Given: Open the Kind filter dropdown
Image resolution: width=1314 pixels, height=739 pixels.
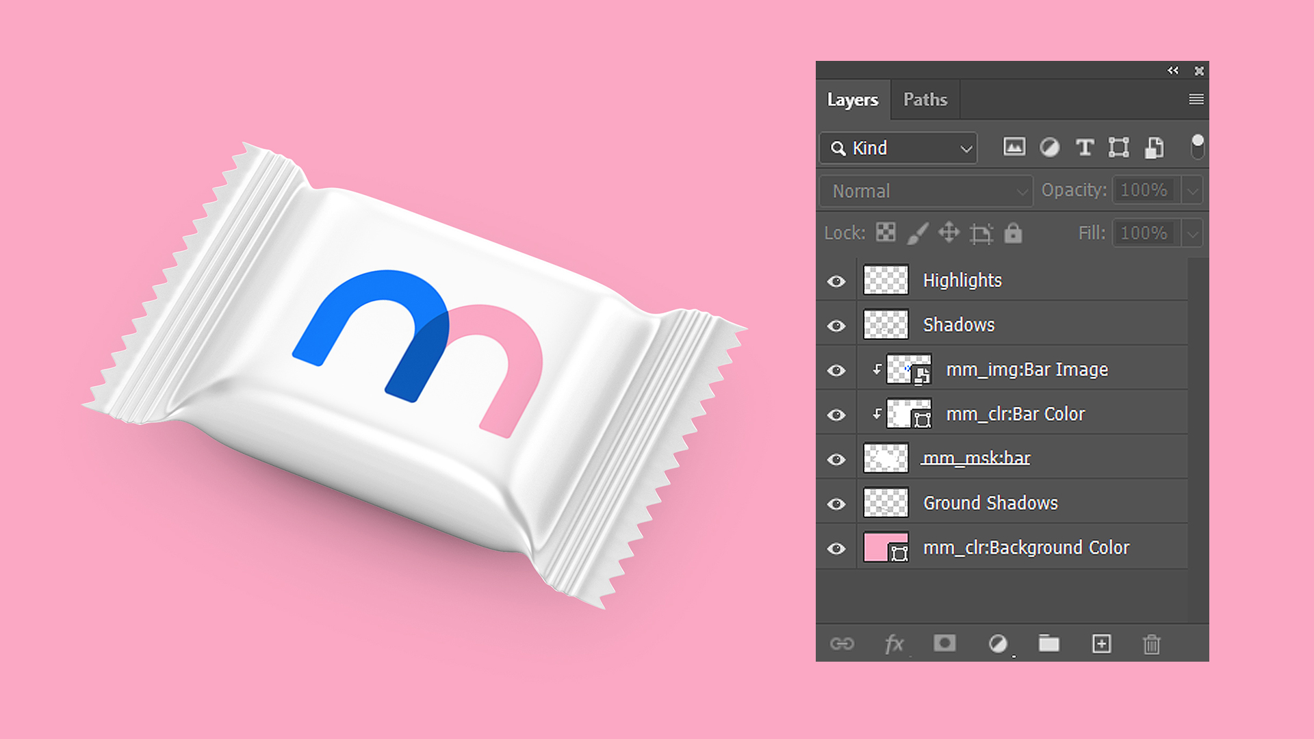Looking at the screenshot, I should pos(899,148).
